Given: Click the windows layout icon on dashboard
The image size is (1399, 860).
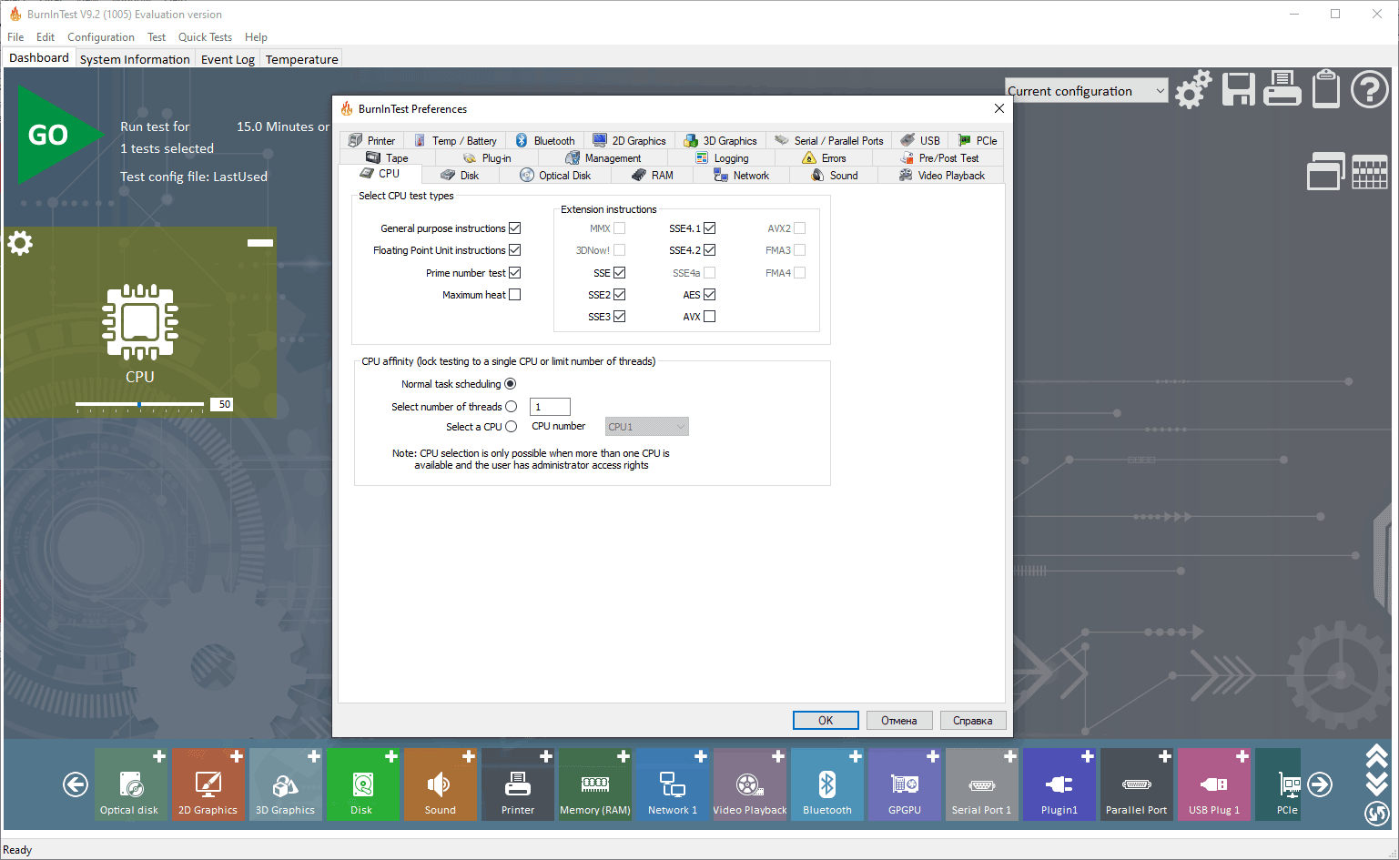Looking at the screenshot, I should tap(1325, 170).
